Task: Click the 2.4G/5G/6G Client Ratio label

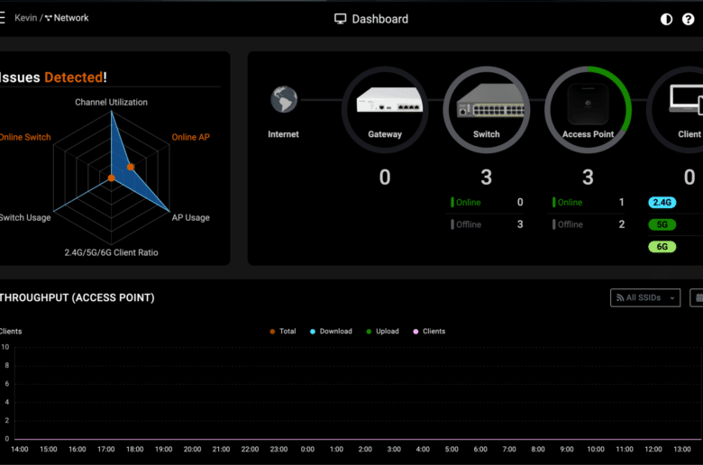Action: 111,252
